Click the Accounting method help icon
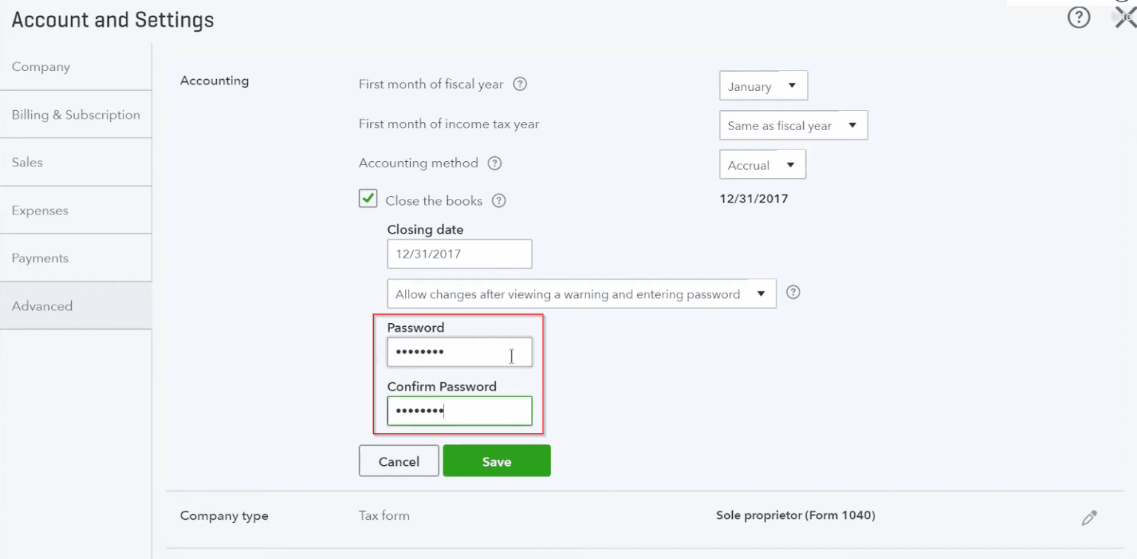The height and width of the screenshot is (559, 1137). (494, 163)
